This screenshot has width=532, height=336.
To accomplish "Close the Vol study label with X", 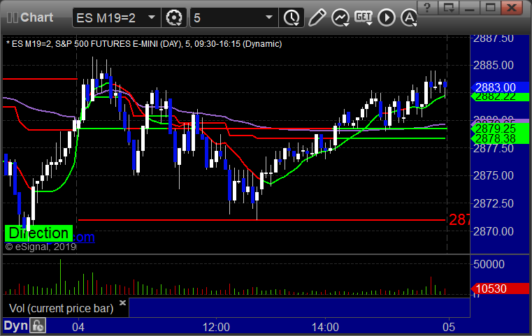I will coord(122,302).
